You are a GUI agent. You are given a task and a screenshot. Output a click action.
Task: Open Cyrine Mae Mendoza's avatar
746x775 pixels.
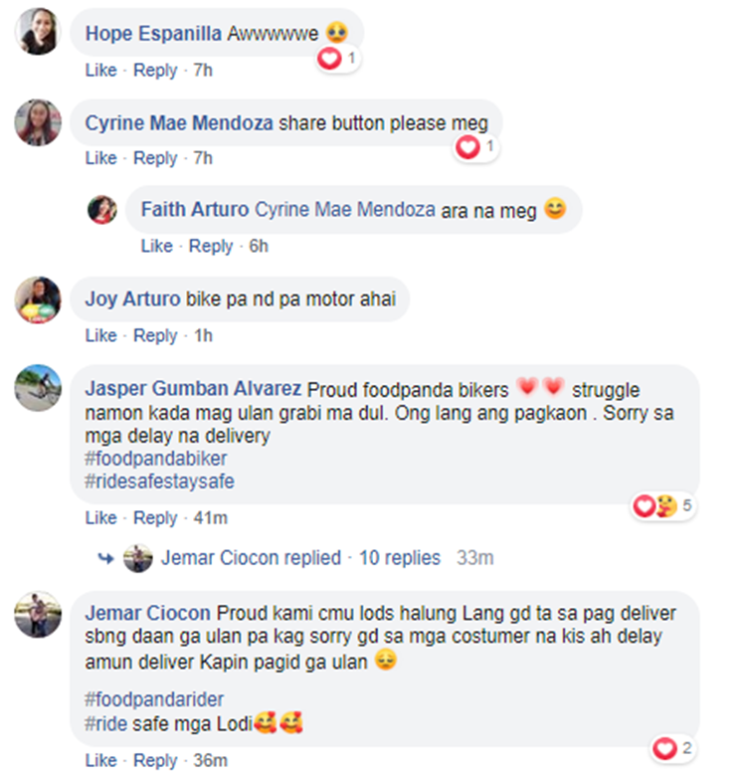(38, 122)
